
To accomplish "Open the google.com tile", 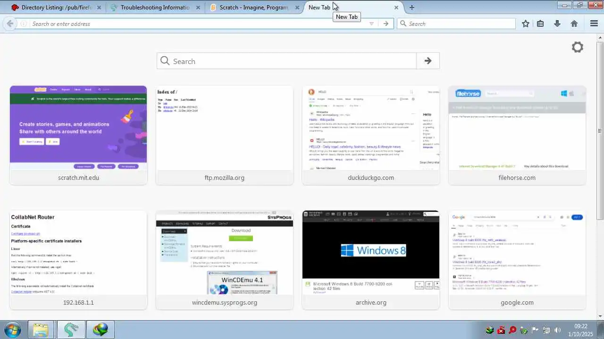I will [x=517, y=260].
